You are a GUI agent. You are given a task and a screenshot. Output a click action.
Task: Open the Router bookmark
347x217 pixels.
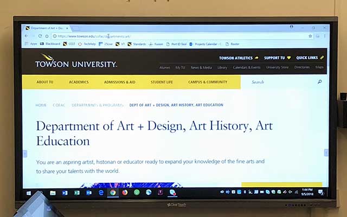(x=233, y=44)
